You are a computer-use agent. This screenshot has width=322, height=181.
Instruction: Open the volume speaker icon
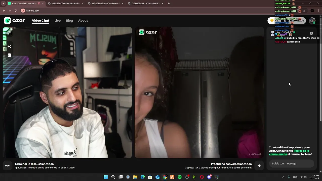pos(305,177)
